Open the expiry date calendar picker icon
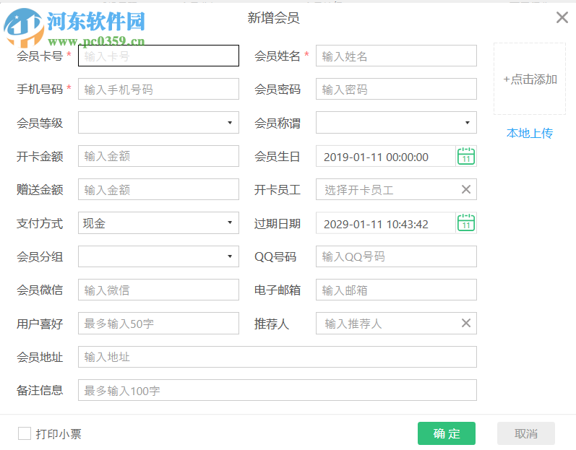Viewport: 576px width, 450px height. click(466, 223)
